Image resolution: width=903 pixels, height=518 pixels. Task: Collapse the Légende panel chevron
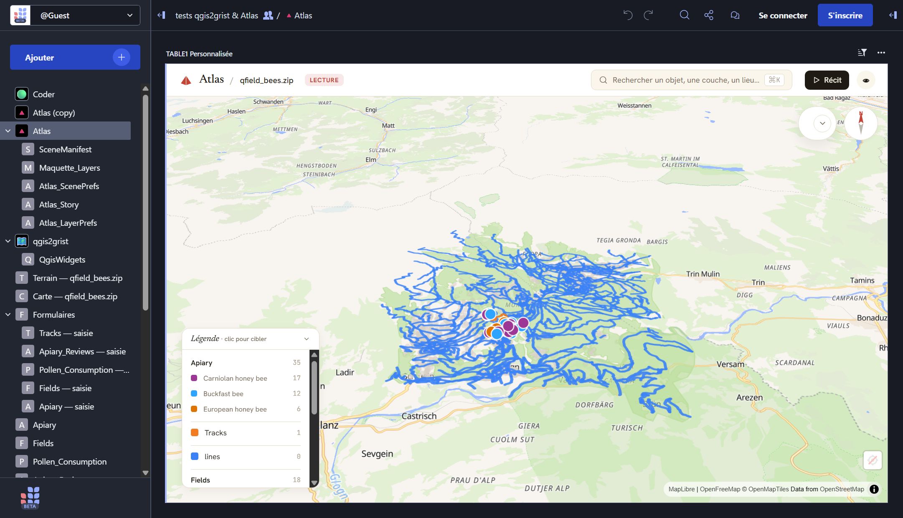[307, 339]
